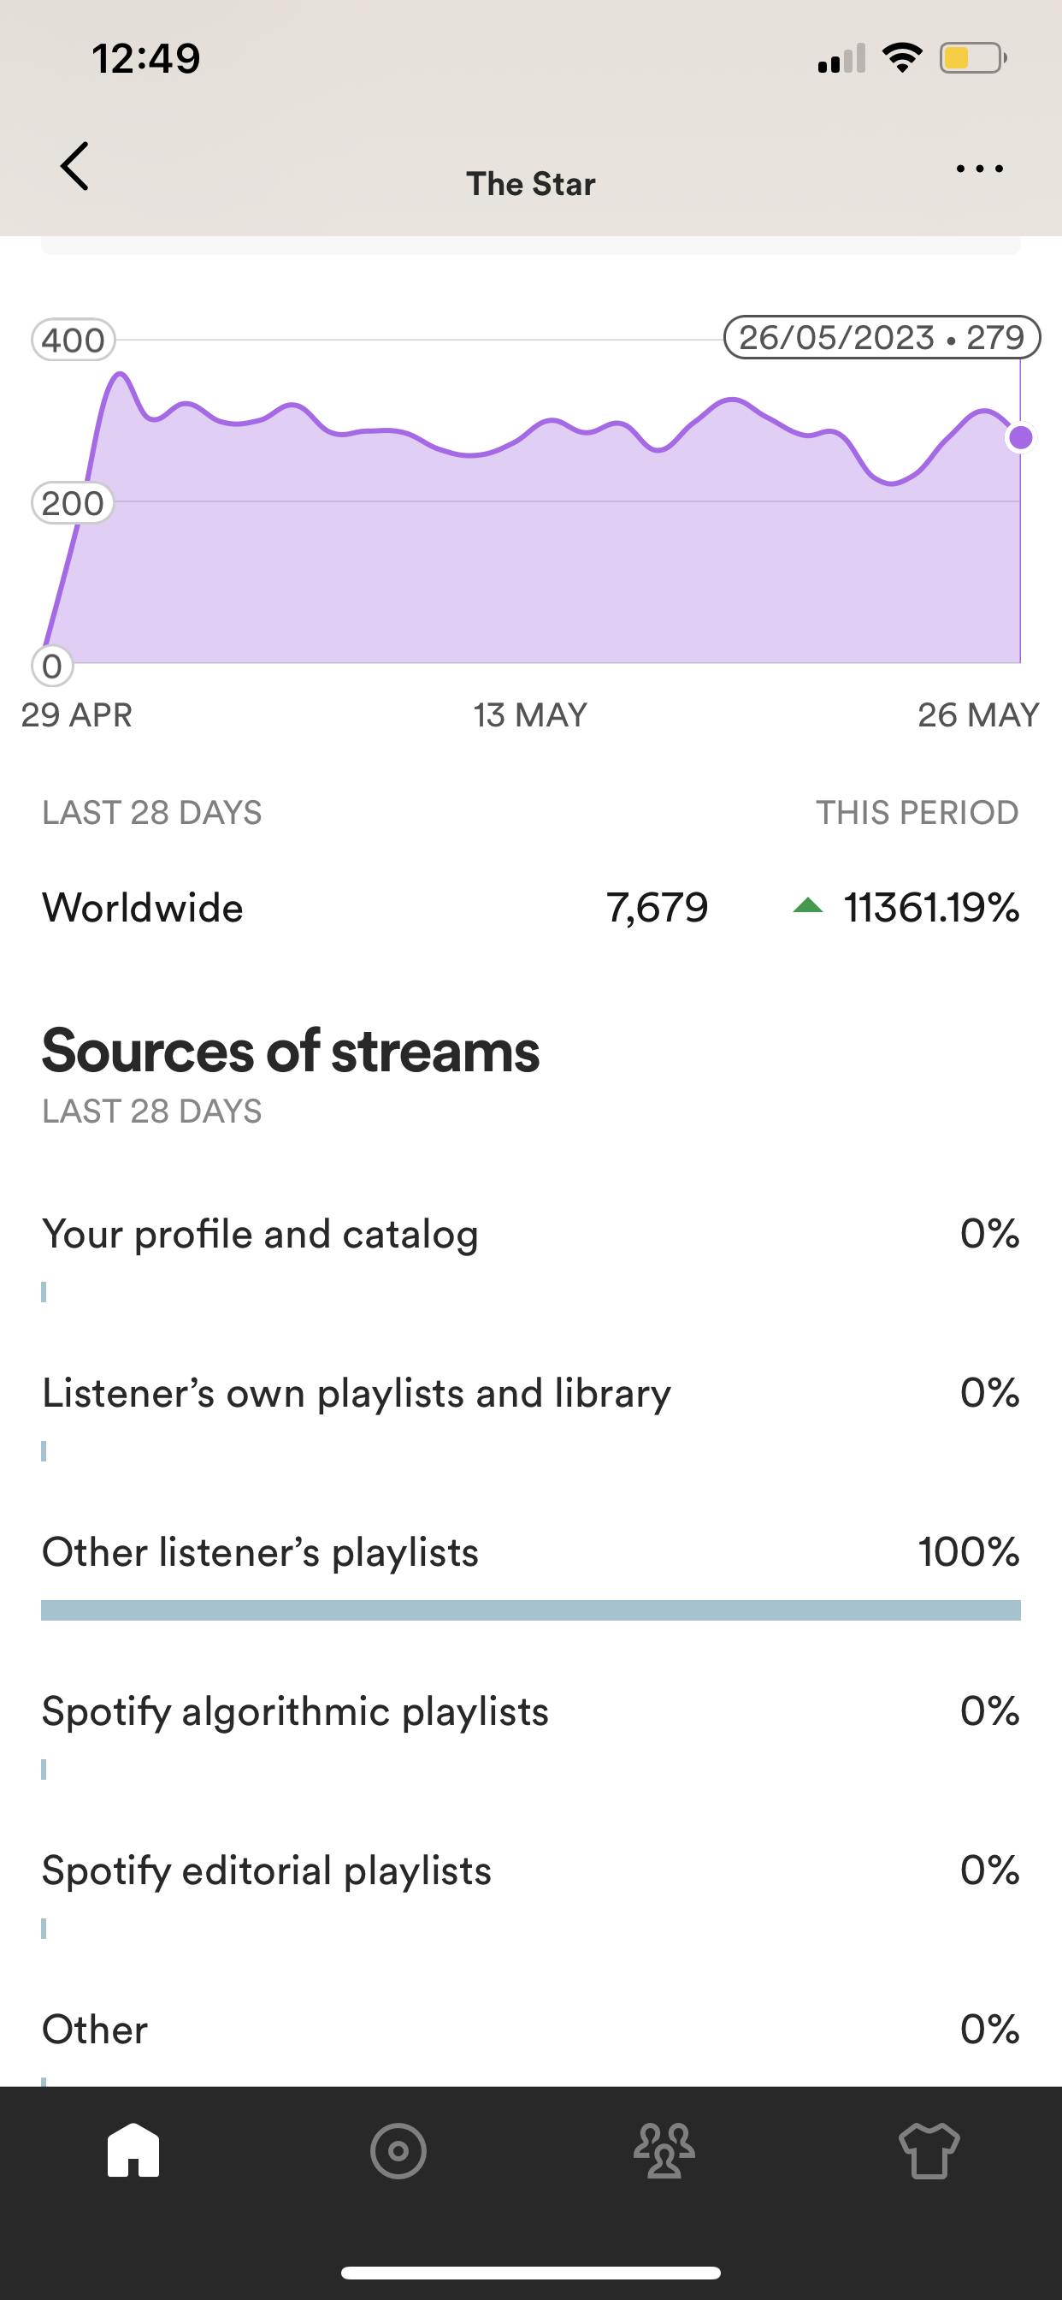The width and height of the screenshot is (1062, 2300).
Task: Open the Audience people tab
Action: pos(664,2151)
